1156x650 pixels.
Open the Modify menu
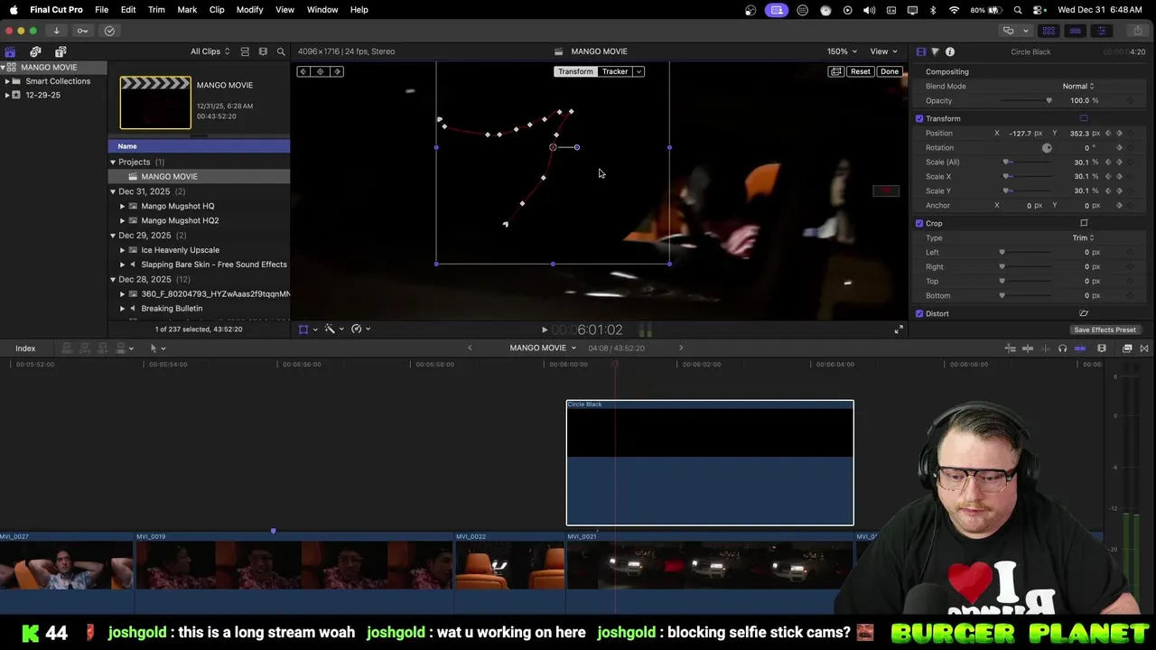[x=249, y=9]
